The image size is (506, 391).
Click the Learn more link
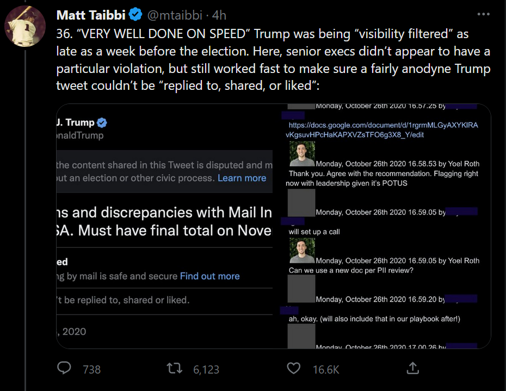pyautogui.click(x=242, y=178)
